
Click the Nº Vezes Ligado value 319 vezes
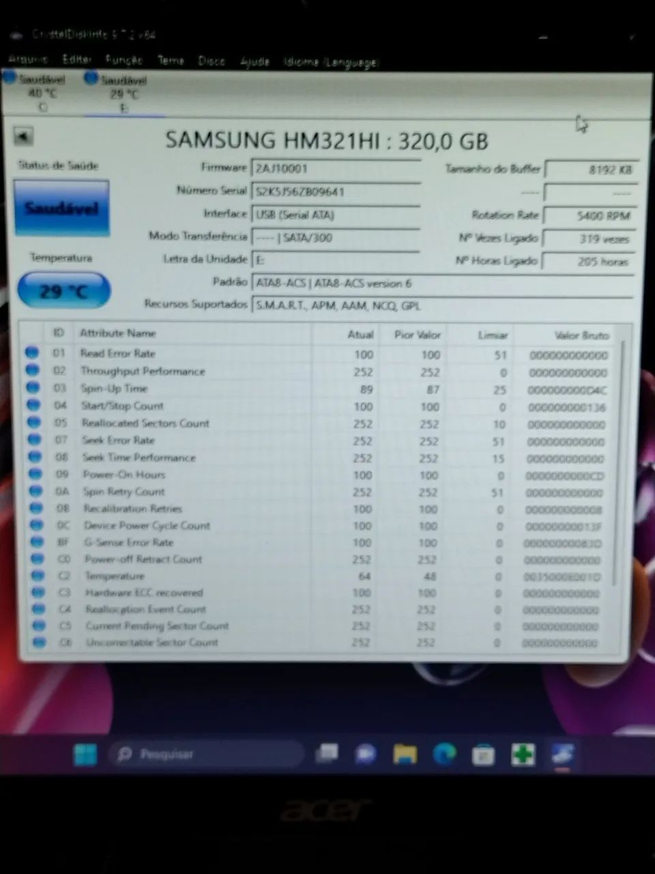click(588, 239)
